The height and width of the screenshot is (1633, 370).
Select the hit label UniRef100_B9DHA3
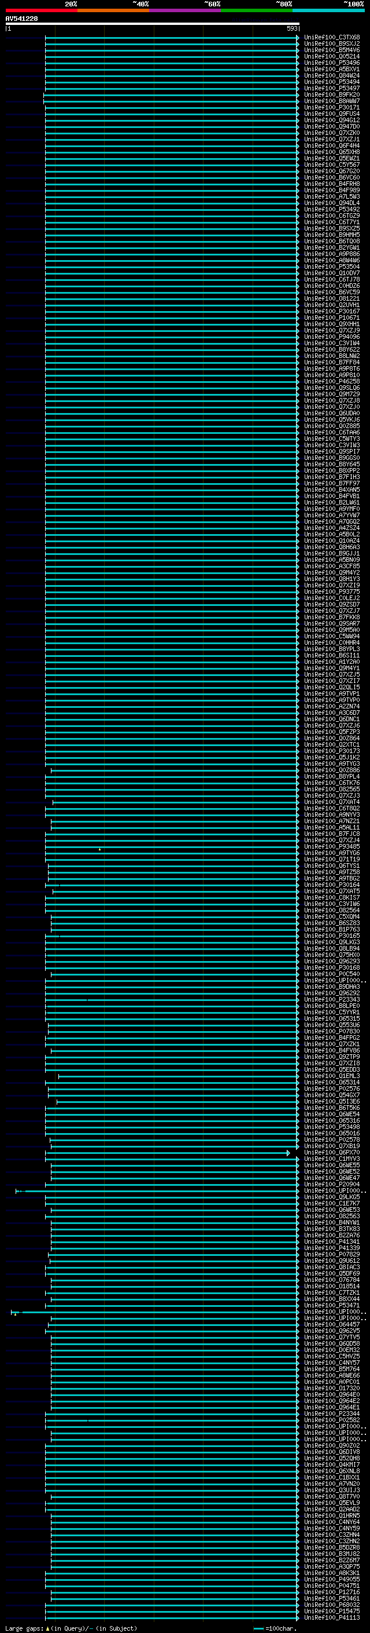point(332,987)
